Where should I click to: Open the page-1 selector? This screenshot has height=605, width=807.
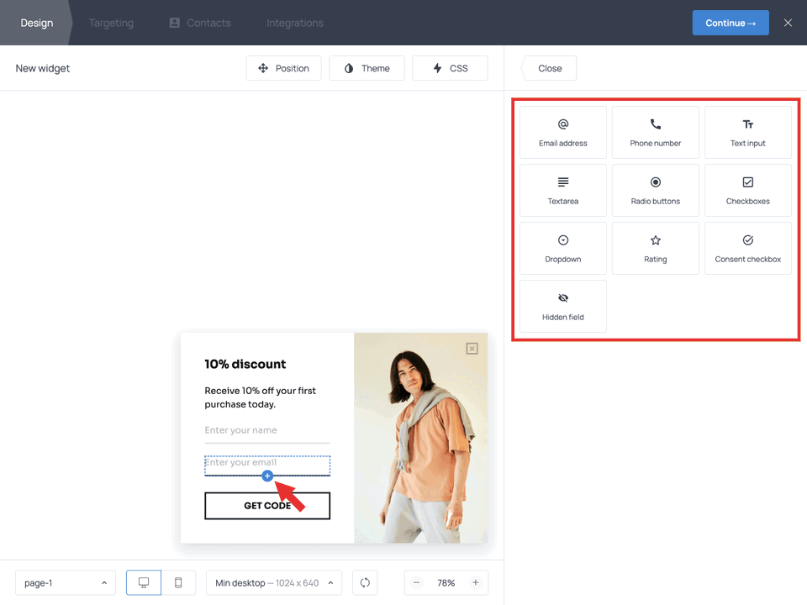click(65, 582)
